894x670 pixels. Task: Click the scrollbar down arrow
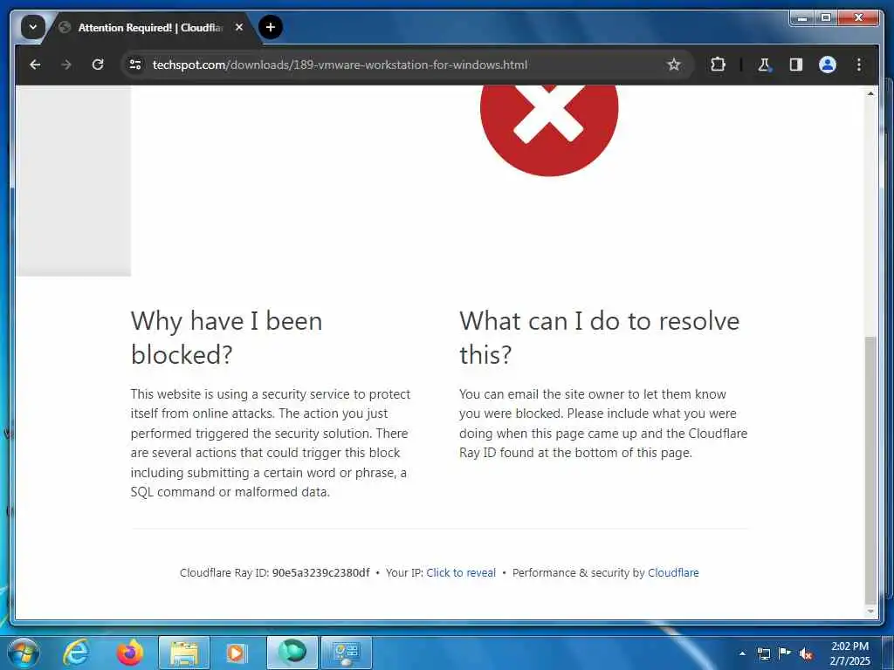click(x=870, y=612)
